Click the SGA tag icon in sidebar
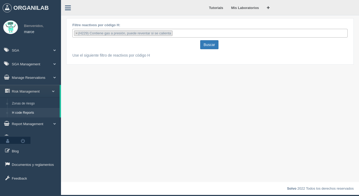The width and height of the screenshot is (359, 196). [x=6, y=50]
